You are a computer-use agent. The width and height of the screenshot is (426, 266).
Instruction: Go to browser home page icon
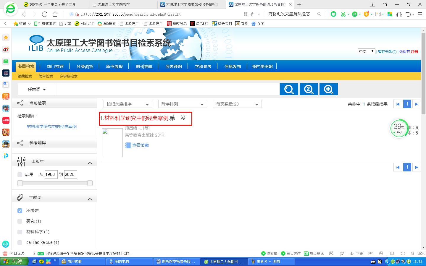[x=55, y=14]
